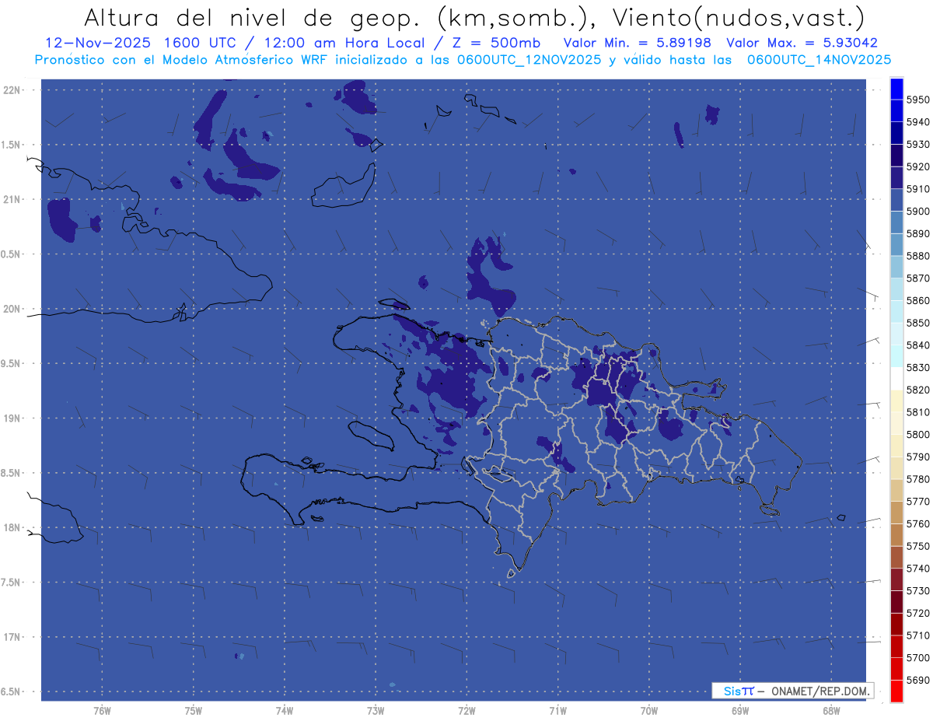Click the '5720' color scale value
The image size is (933, 721).
[x=918, y=613]
